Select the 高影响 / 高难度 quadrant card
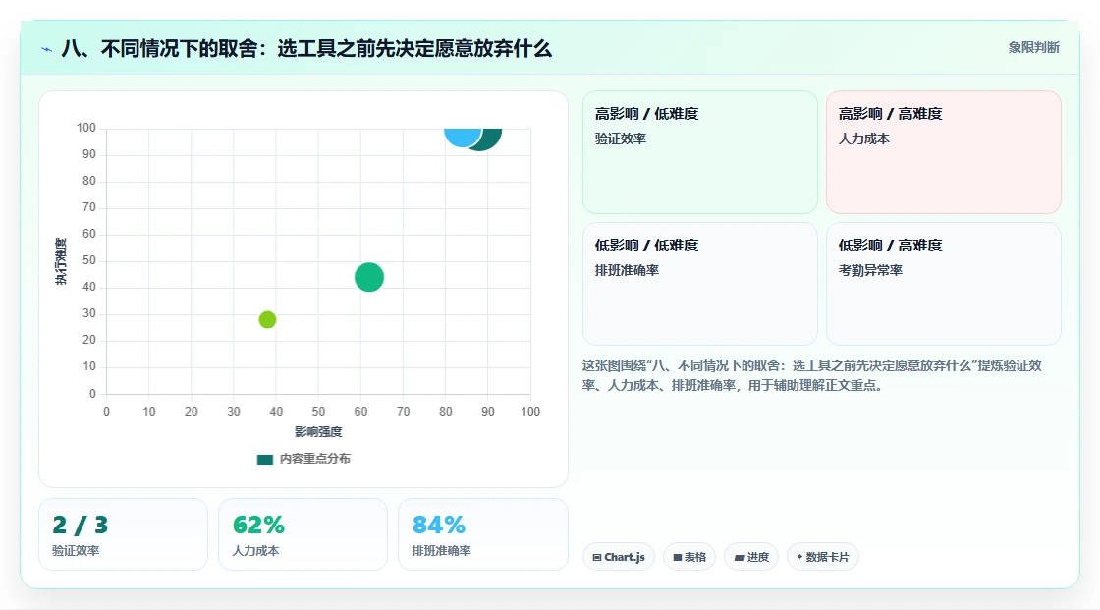Image resolution: width=1100 pixels, height=610 pixels. [944, 152]
